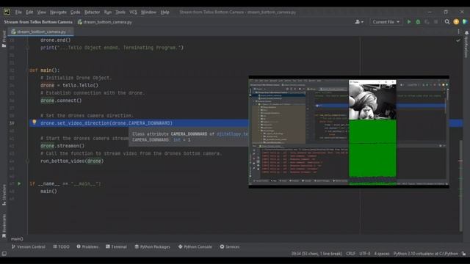
Task: Open the Current File run configuration dropdown
Action: 386,22
